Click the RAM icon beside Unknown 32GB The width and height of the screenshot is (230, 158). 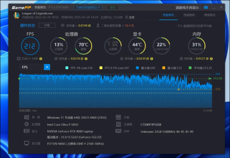pos(119,131)
